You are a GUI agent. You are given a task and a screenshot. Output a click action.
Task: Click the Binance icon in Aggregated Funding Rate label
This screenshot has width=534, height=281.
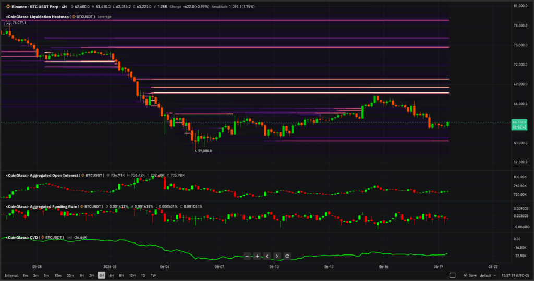click(82, 206)
